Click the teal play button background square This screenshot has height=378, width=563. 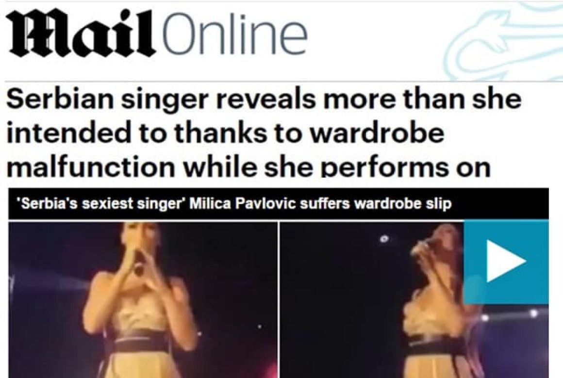pos(506,262)
